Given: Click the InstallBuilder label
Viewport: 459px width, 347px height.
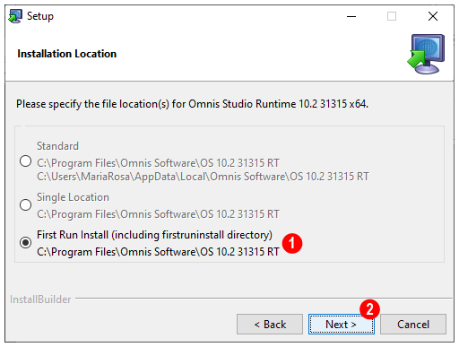Looking at the screenshot, I should click(40, 299).
